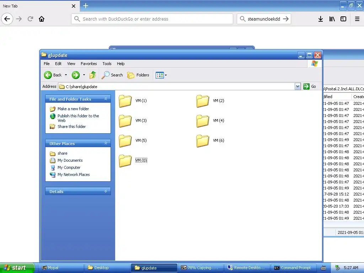Open My Documents link
The width and height of the screenshot is (364, 273).
click(x=70, y=160)
